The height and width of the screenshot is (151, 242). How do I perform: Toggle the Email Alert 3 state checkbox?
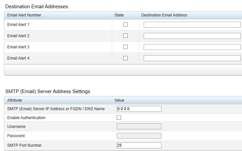pyautogui.click(x=125, y=47)
